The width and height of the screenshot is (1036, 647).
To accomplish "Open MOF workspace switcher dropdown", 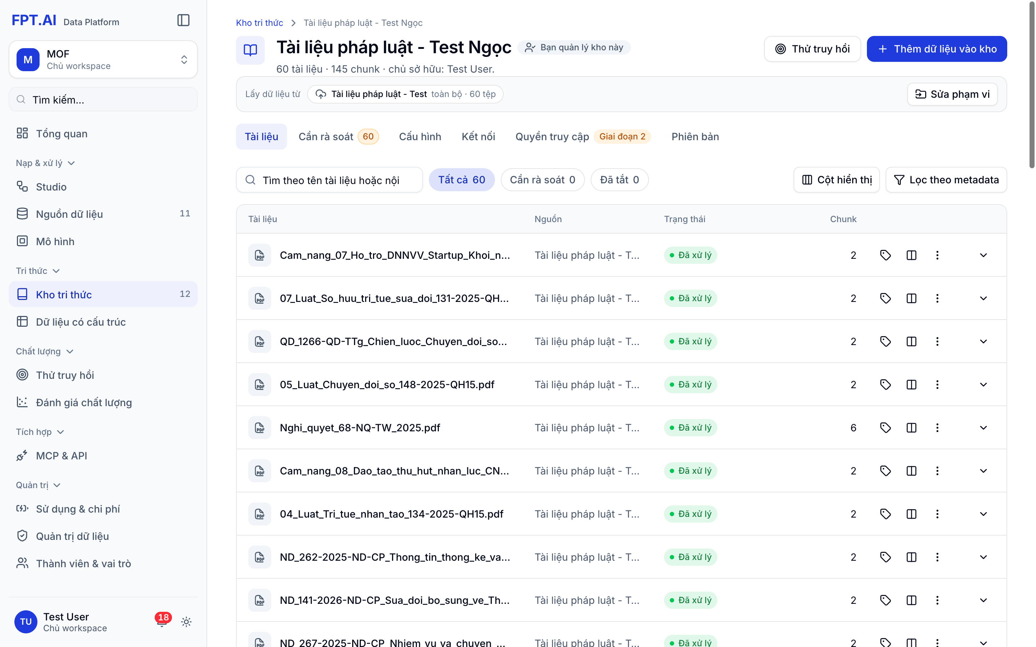I will click(x=103, y=59).
